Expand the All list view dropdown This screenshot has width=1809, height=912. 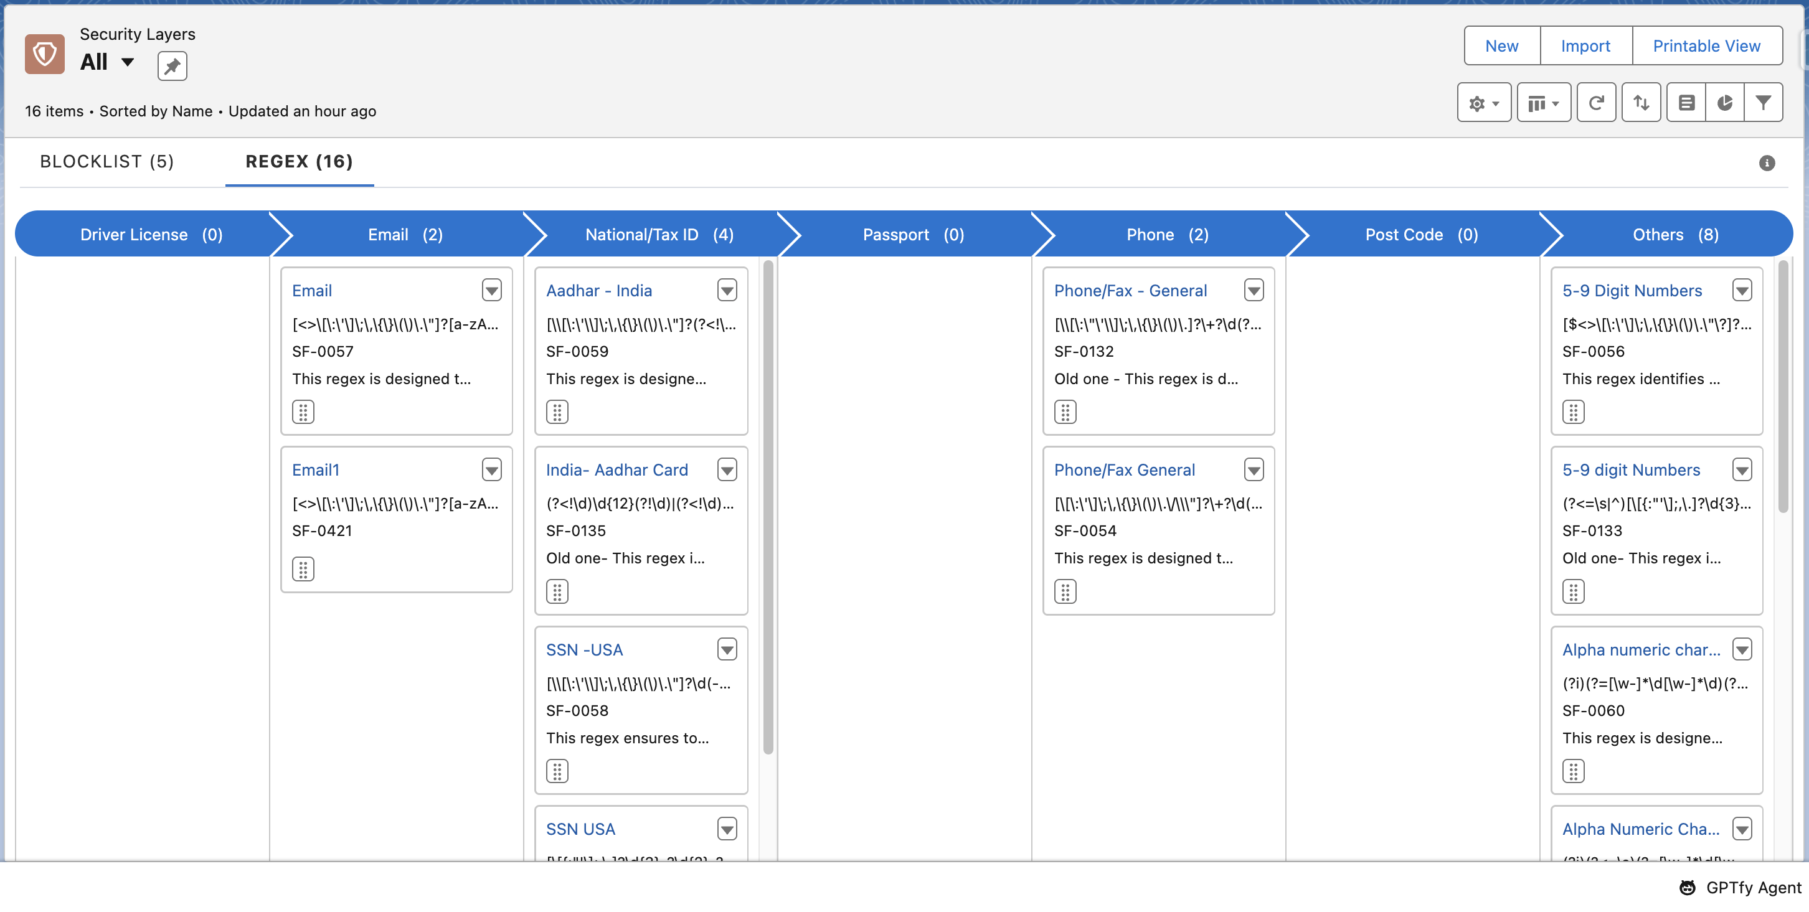tap(128, 62)
